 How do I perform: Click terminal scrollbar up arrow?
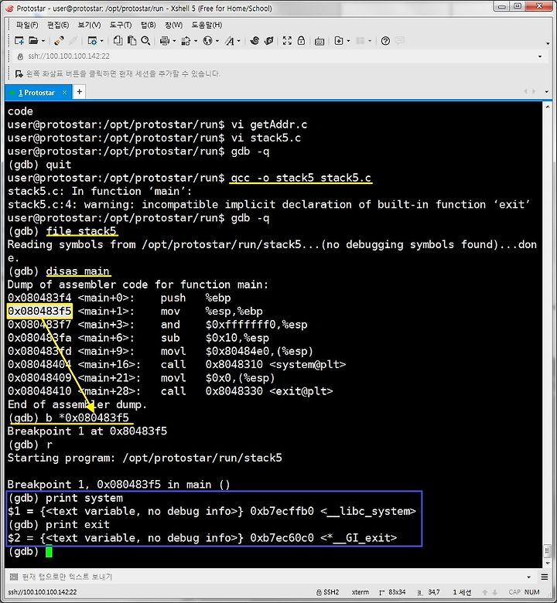[x=548, y=107]
